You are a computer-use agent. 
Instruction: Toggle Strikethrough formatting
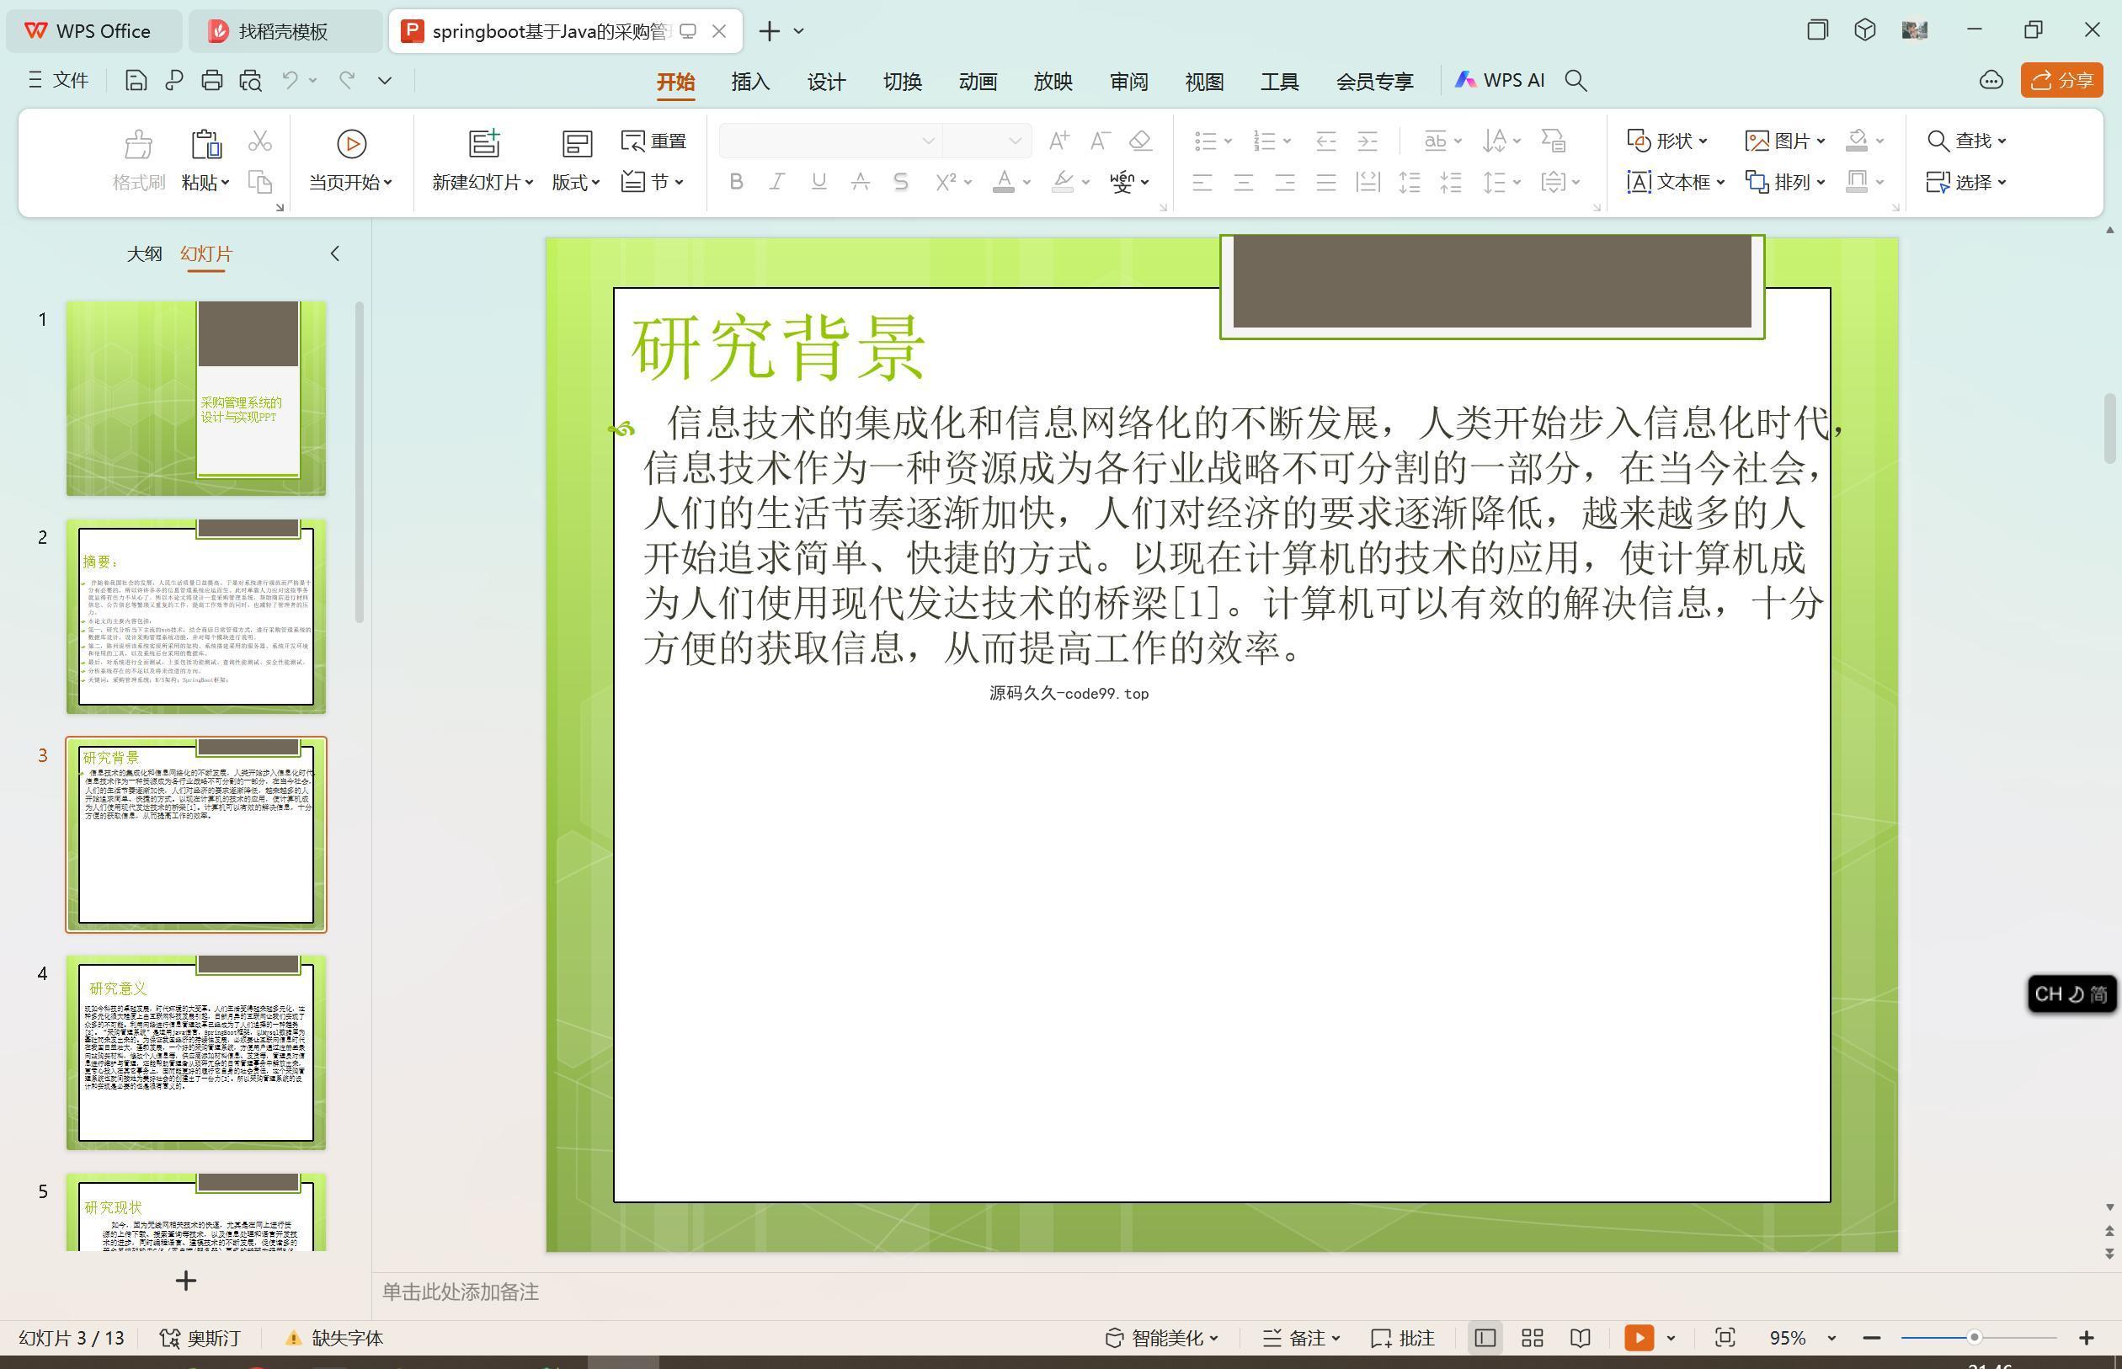[860, 182]
